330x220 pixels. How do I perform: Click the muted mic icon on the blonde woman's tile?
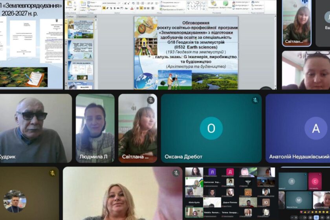click(x=176, y=173)
